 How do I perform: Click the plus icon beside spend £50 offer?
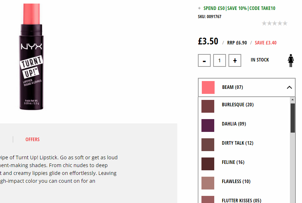[x=199, y=8]
